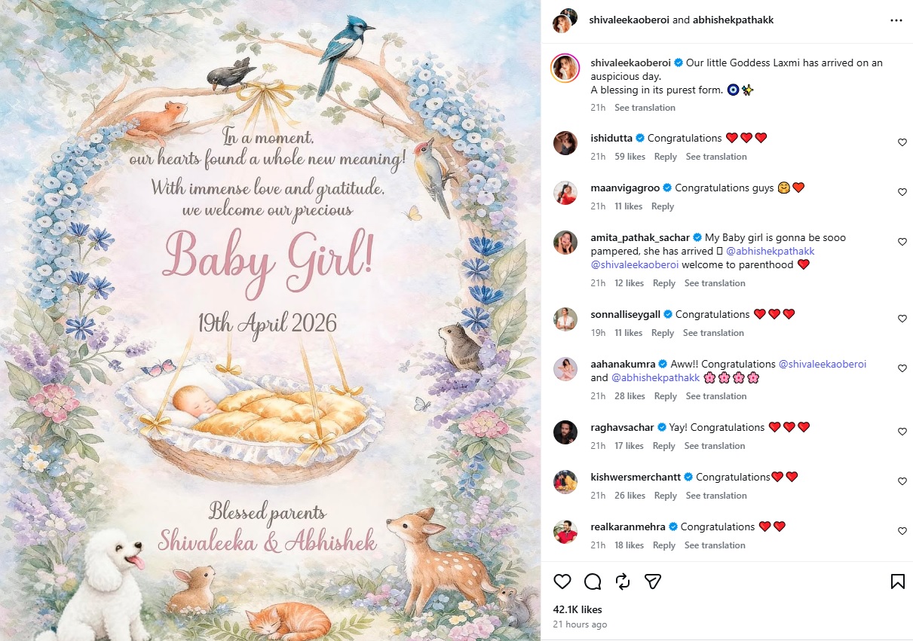The width and height of the screenshot is (913, 641).
Task: Click the repost arrows icon
Action: 623,581
